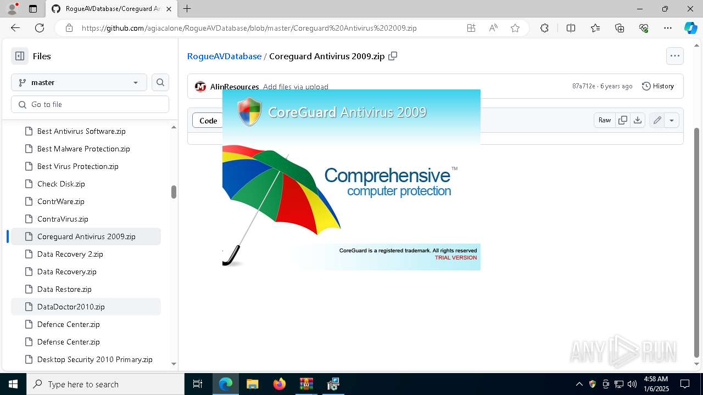Click the browser address bar URL

click(249, 28)
